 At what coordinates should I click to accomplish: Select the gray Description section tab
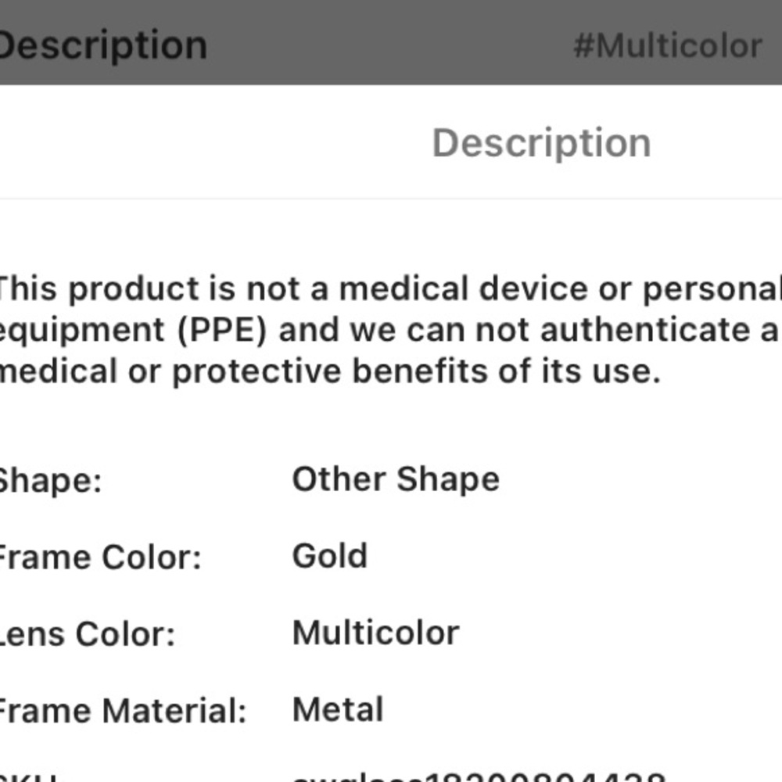point(541,143)
